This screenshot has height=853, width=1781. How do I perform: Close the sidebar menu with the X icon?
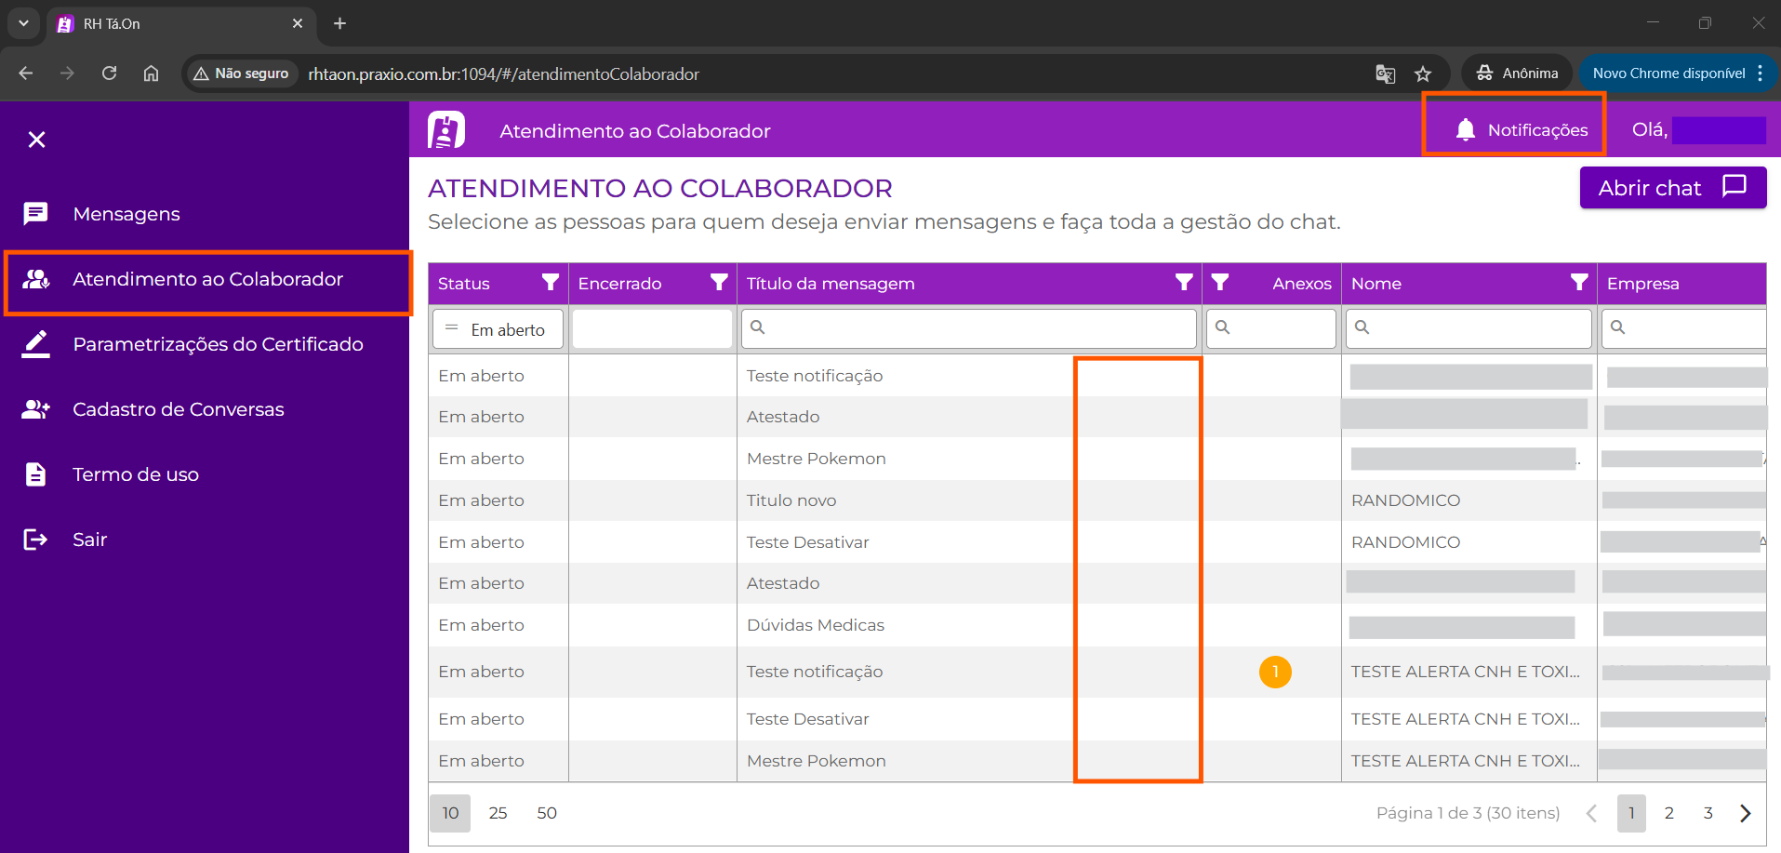tap(36, 140)
